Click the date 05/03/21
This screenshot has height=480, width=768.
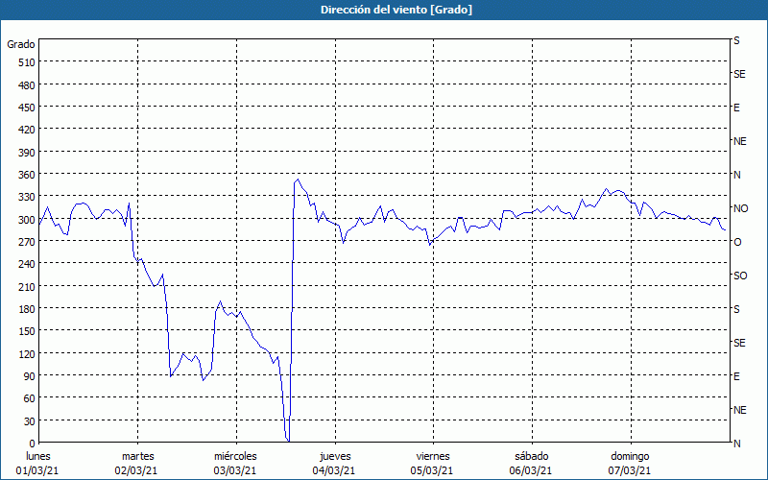[x=432, y=471]
